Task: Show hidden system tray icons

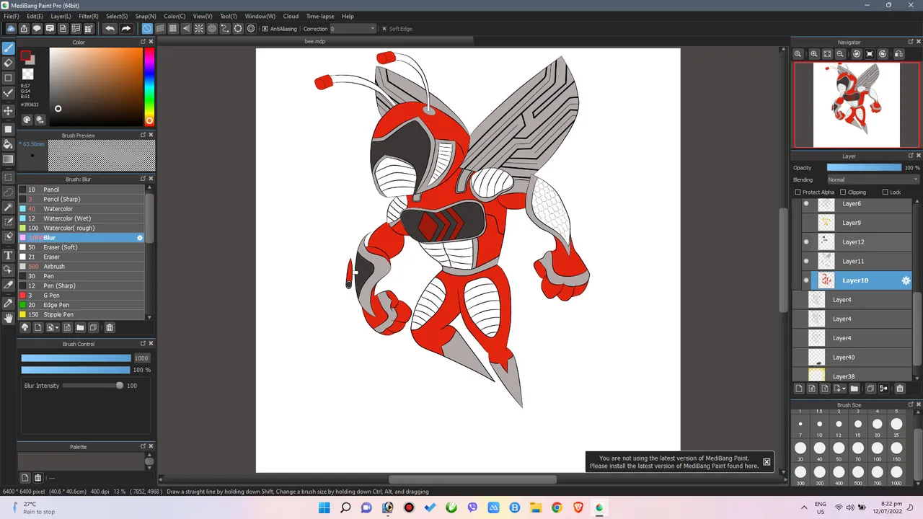Action: tap(804, 507)
